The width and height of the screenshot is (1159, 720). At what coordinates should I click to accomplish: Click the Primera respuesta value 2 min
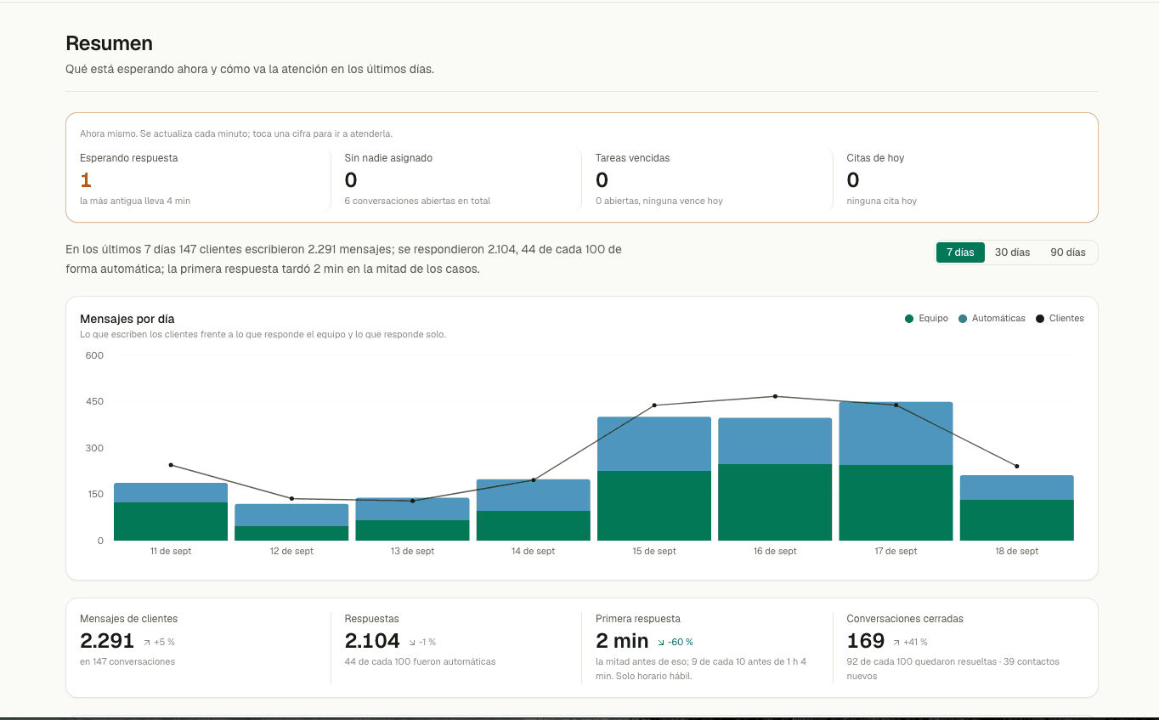pyautogui.click(x=622, y=641)
